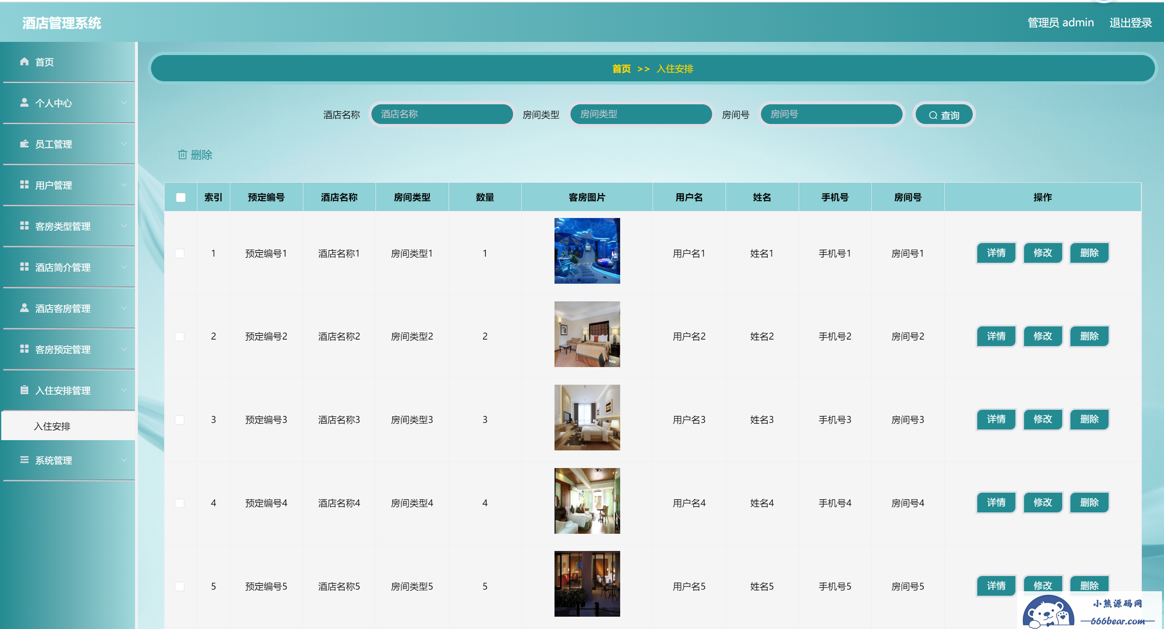Click 详情 for row 预定编号4
Screen dimensions: 1164x629
(996, 503)
